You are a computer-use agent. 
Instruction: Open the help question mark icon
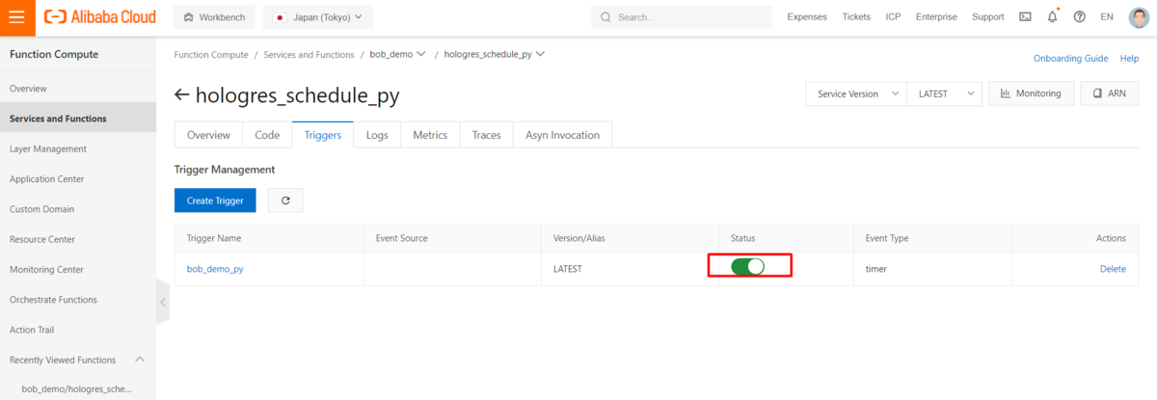(x=1079, y=17)
